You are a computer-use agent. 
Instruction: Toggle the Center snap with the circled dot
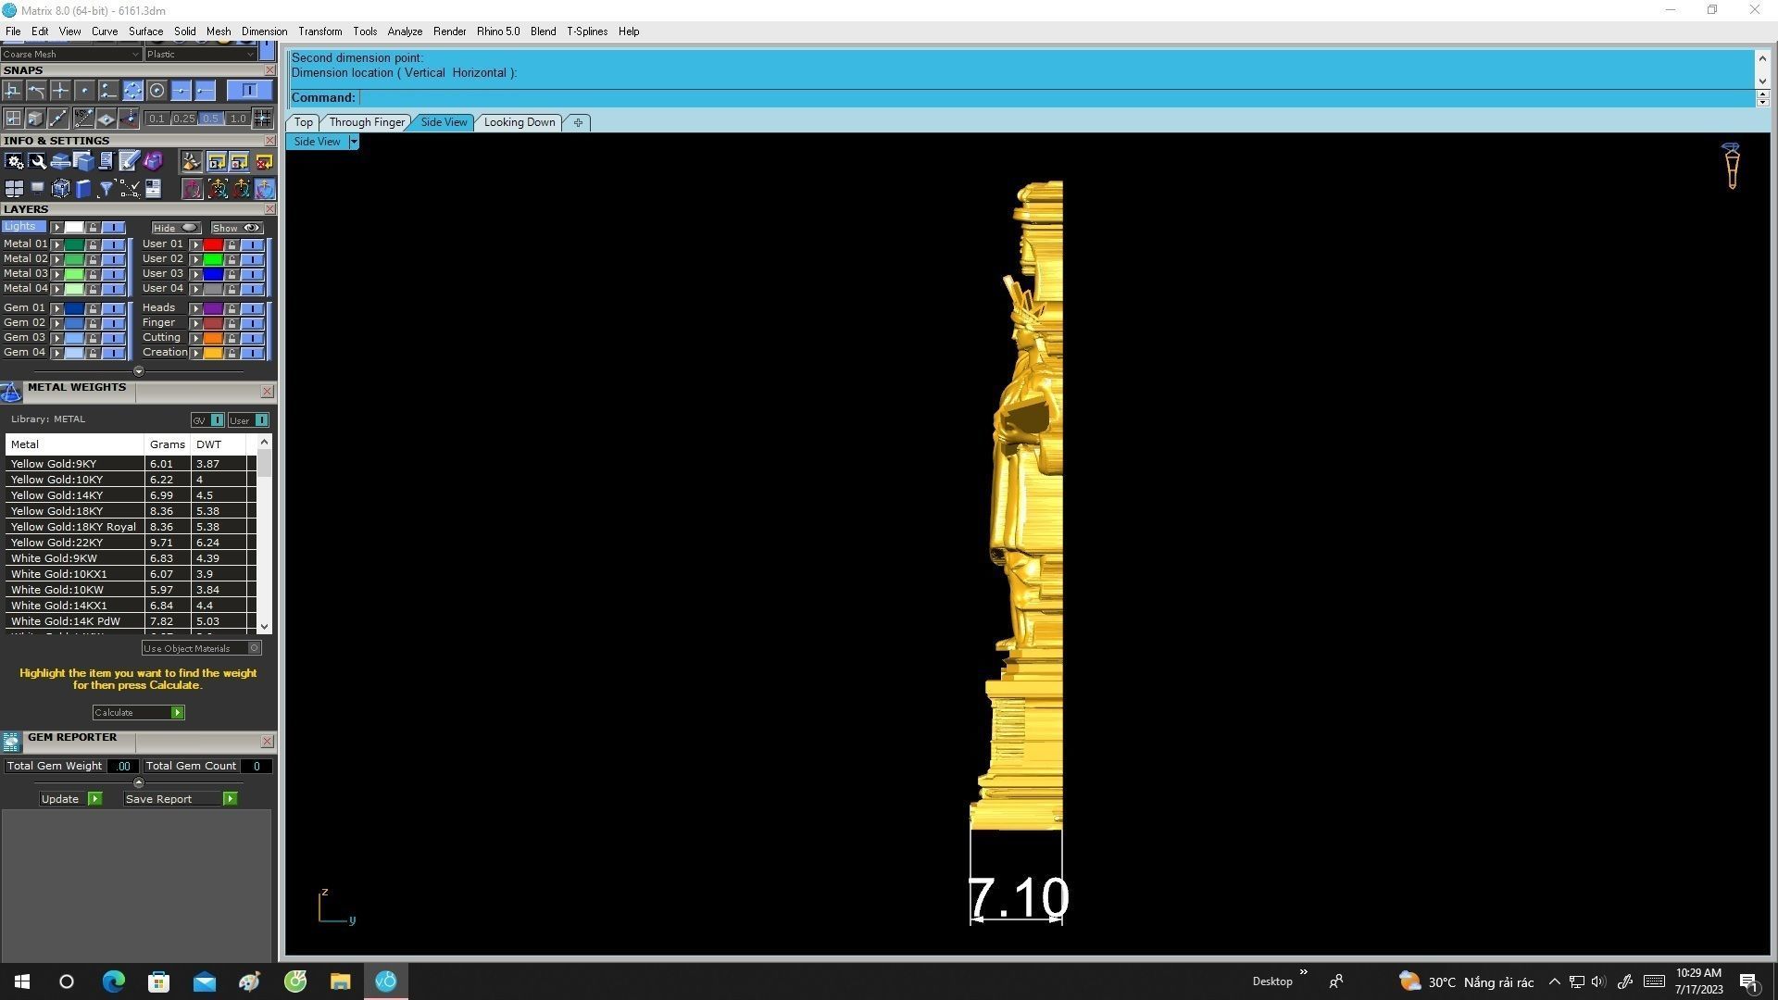(x=157, y=91)
